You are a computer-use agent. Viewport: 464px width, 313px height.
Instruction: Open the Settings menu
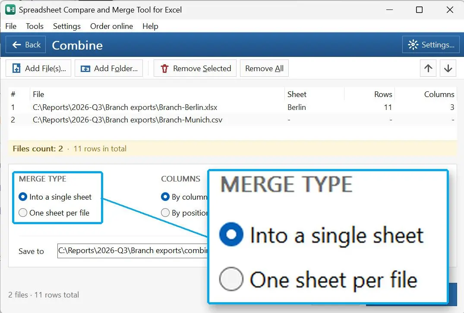(x=67, y=26)
